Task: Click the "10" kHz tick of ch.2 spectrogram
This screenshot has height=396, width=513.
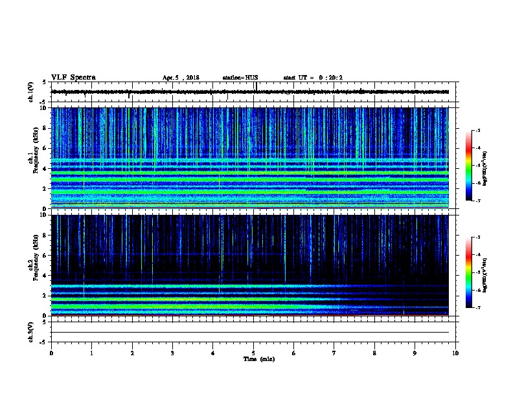Action: 44,215
